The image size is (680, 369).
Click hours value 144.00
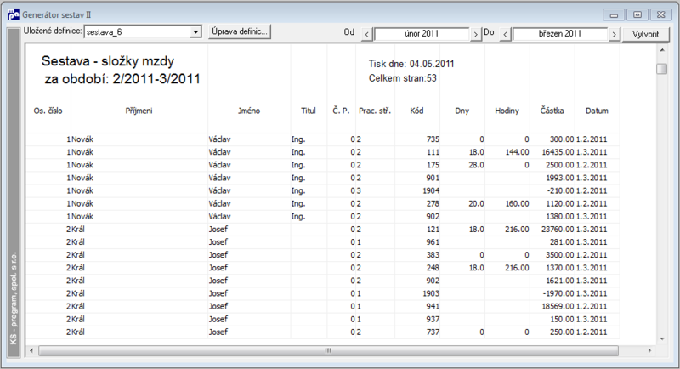pyautogui.click(x=518, y=152)
